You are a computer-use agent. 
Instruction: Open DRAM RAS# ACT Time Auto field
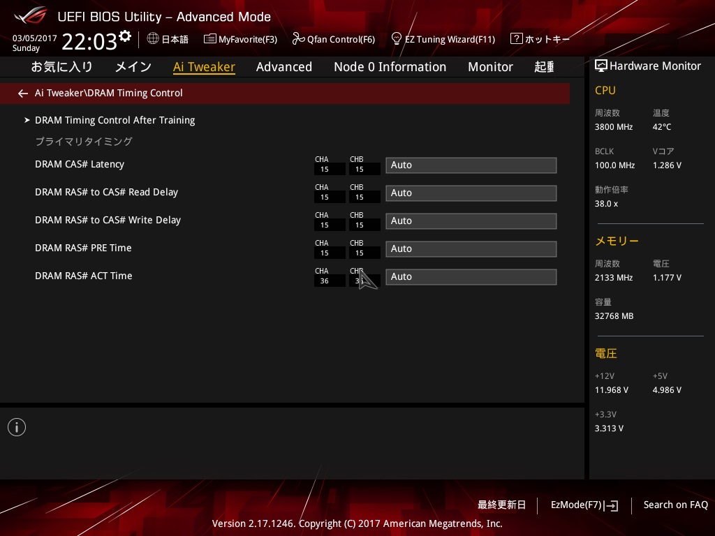click(471, 276)
